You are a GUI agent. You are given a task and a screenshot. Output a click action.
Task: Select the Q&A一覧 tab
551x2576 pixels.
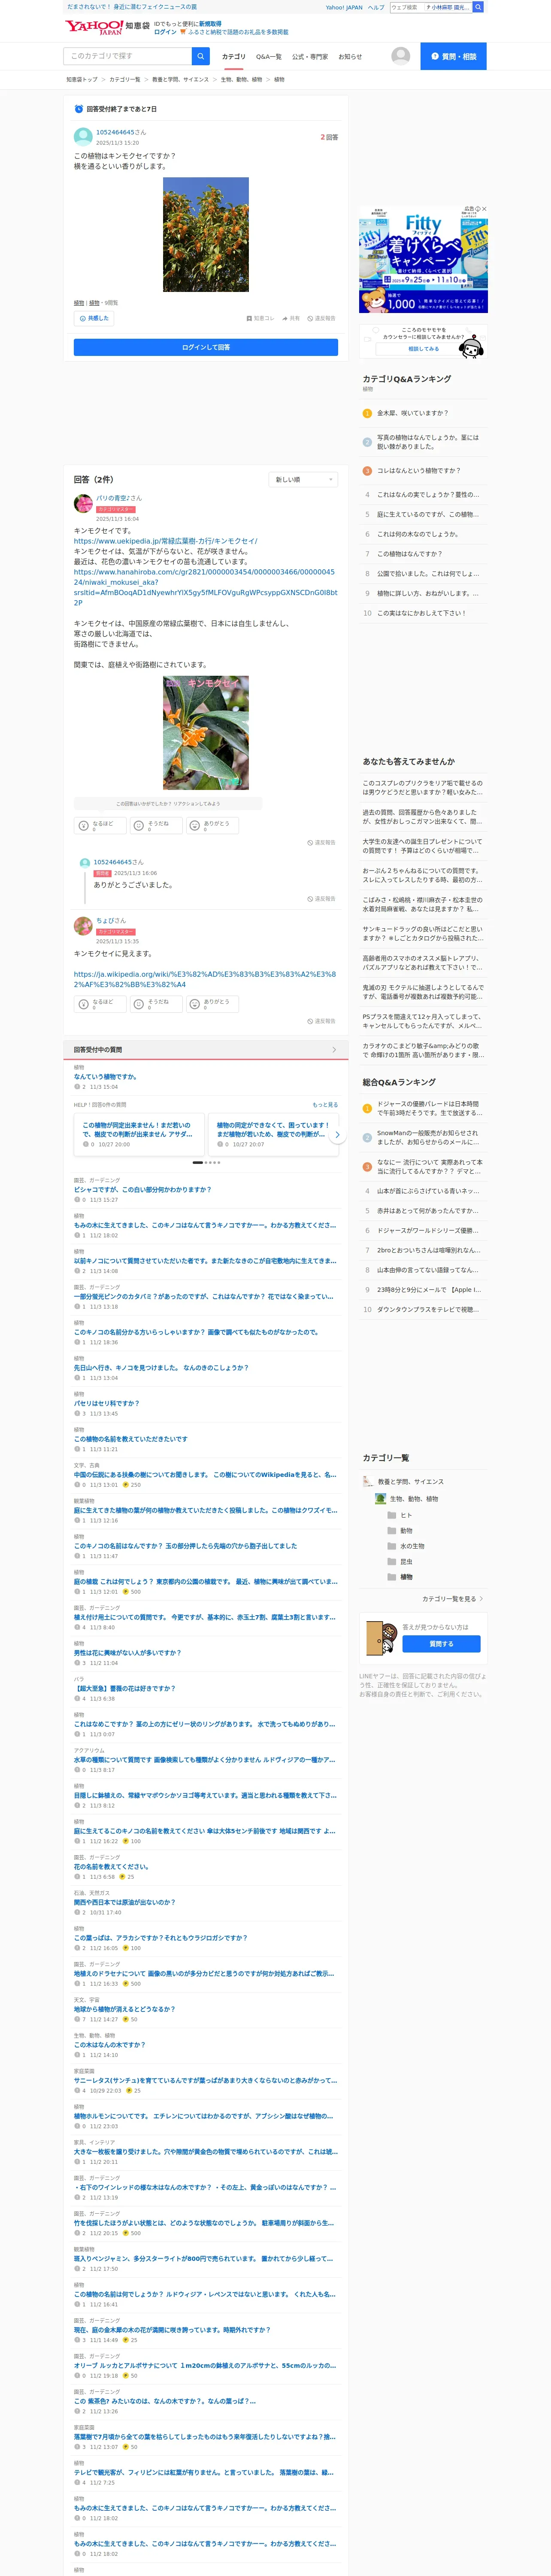coord(269,57)
